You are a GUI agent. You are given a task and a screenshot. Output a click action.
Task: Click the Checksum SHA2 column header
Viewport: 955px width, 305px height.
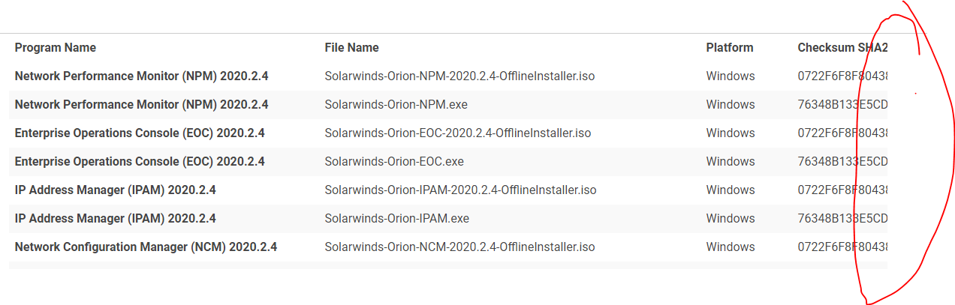pyautogui.click(x=842, y=48)
